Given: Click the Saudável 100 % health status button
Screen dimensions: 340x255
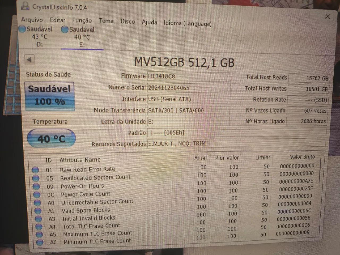Looking at the screenshot, I should pos(49,96).
